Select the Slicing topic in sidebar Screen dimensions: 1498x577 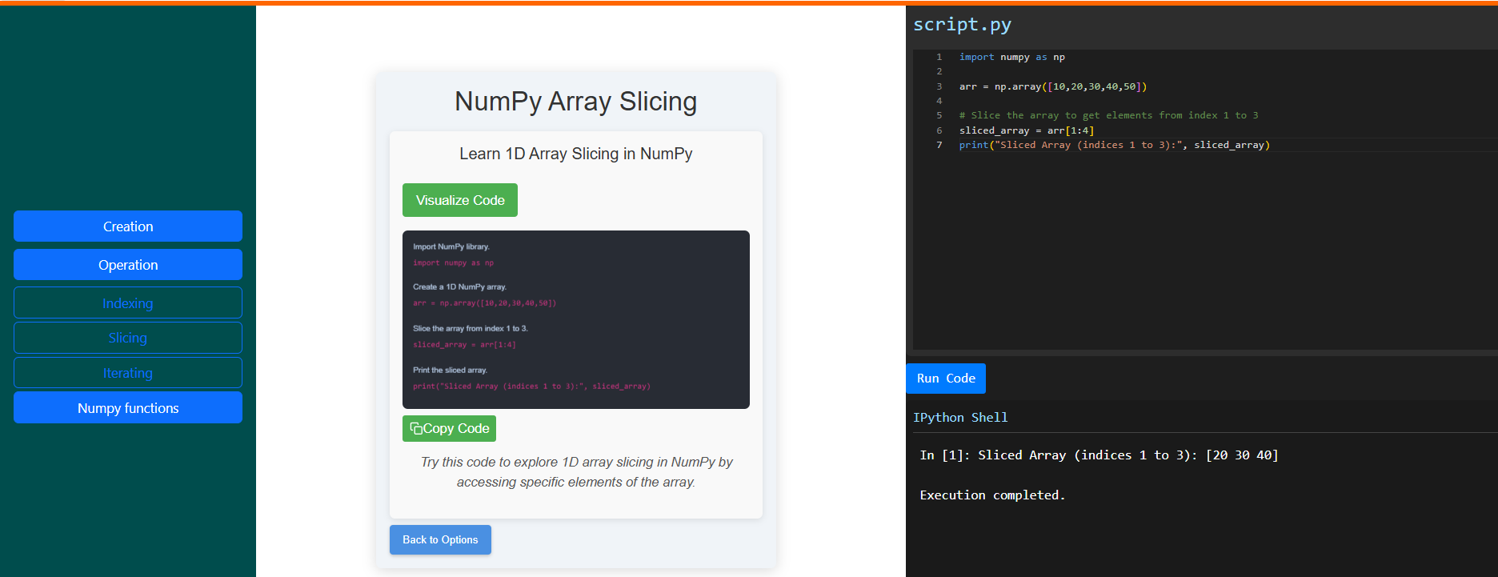point(128,338)
